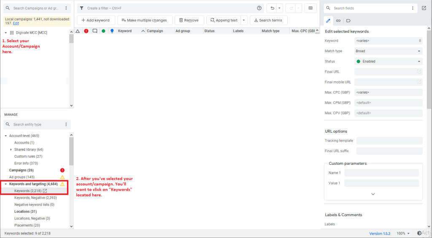Image resolution: width=432 pixels, height=238 pixels.
Task: Select Campaigns (26) in the tree
Action: coord(22,170)
